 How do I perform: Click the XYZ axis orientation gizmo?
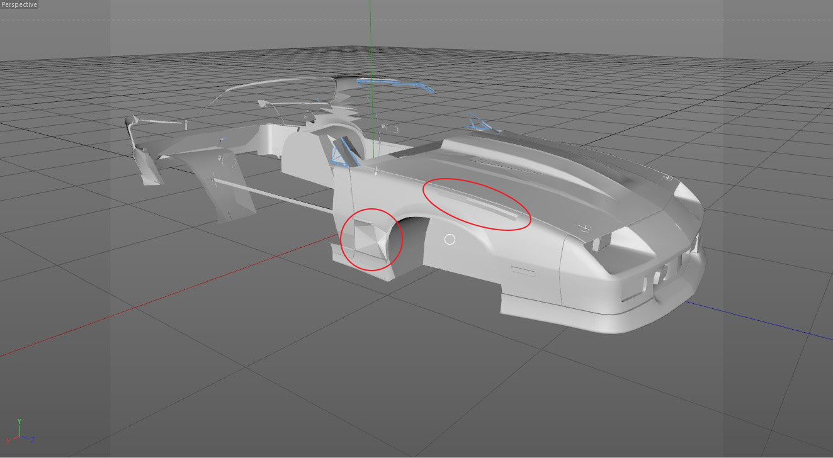click(x=19, y=431)
